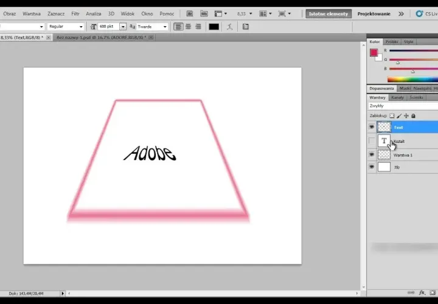Switch to the Maski tab
438x304 pixels.
click(x=405, y=88)
